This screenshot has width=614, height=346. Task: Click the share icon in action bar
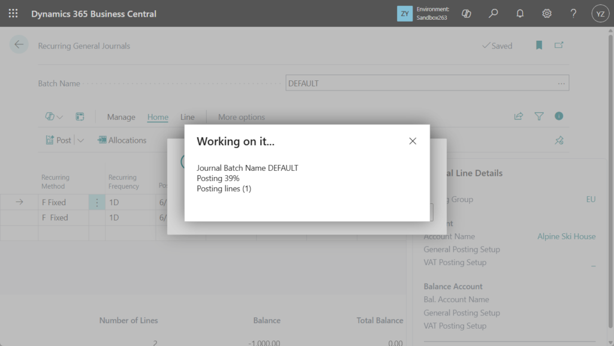[519, 116]
